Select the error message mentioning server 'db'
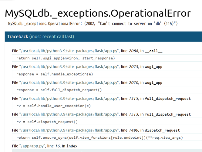 (93, 24)
